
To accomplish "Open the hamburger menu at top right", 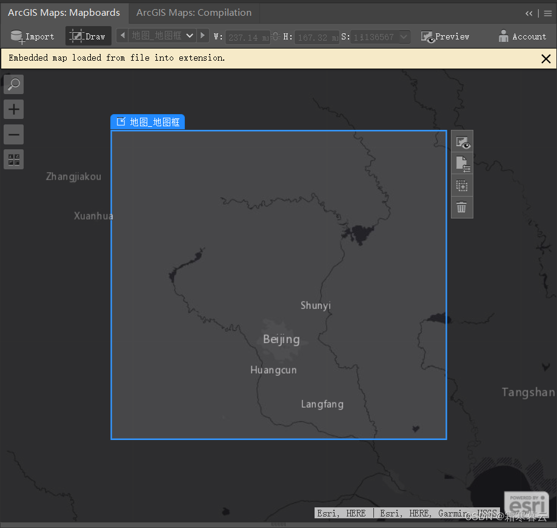I will pyautogui.click(x=547, y=13).
